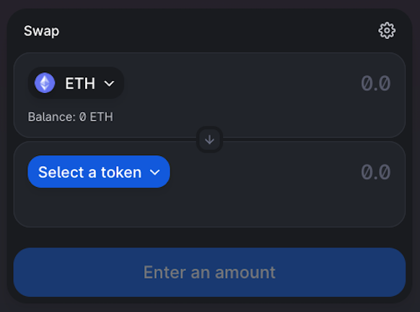This screenshot has width=420, height=312.
Task: Expand the chevron in Select a token
Action: [155, 172]
